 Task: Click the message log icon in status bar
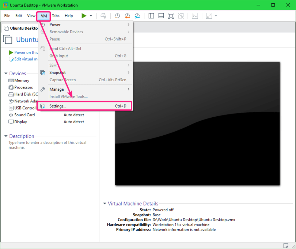pos(286,246)
